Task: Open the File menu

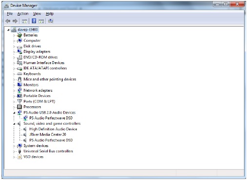Action: 10,14
